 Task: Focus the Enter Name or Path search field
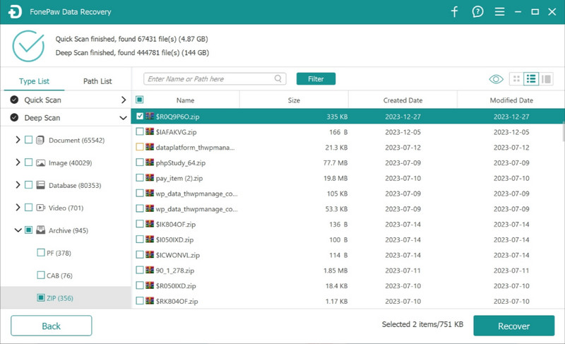pyautogui.click(x=215, y=79)
